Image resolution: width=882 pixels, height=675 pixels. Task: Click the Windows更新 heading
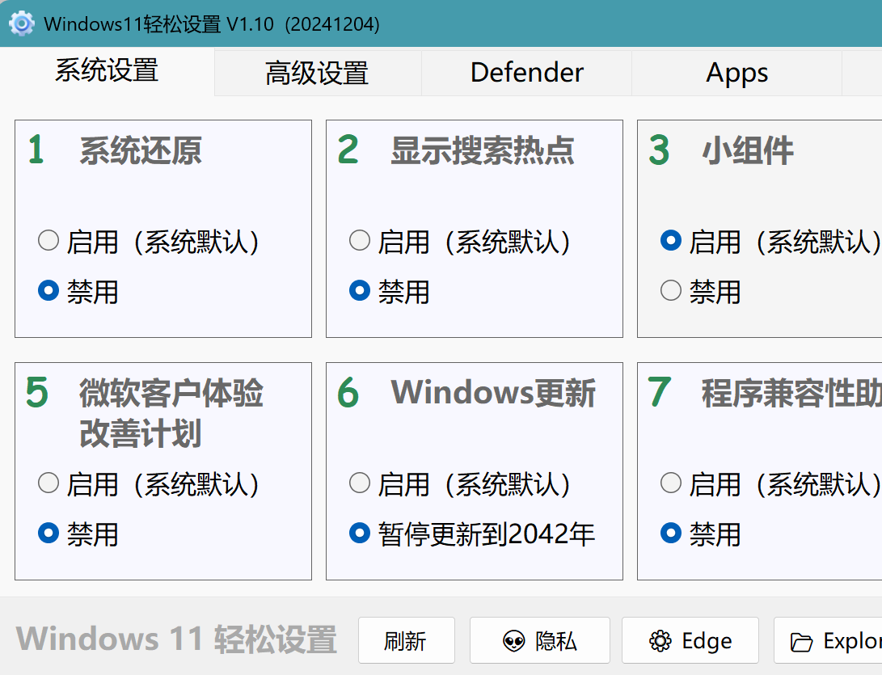click(x=493, y=393)
